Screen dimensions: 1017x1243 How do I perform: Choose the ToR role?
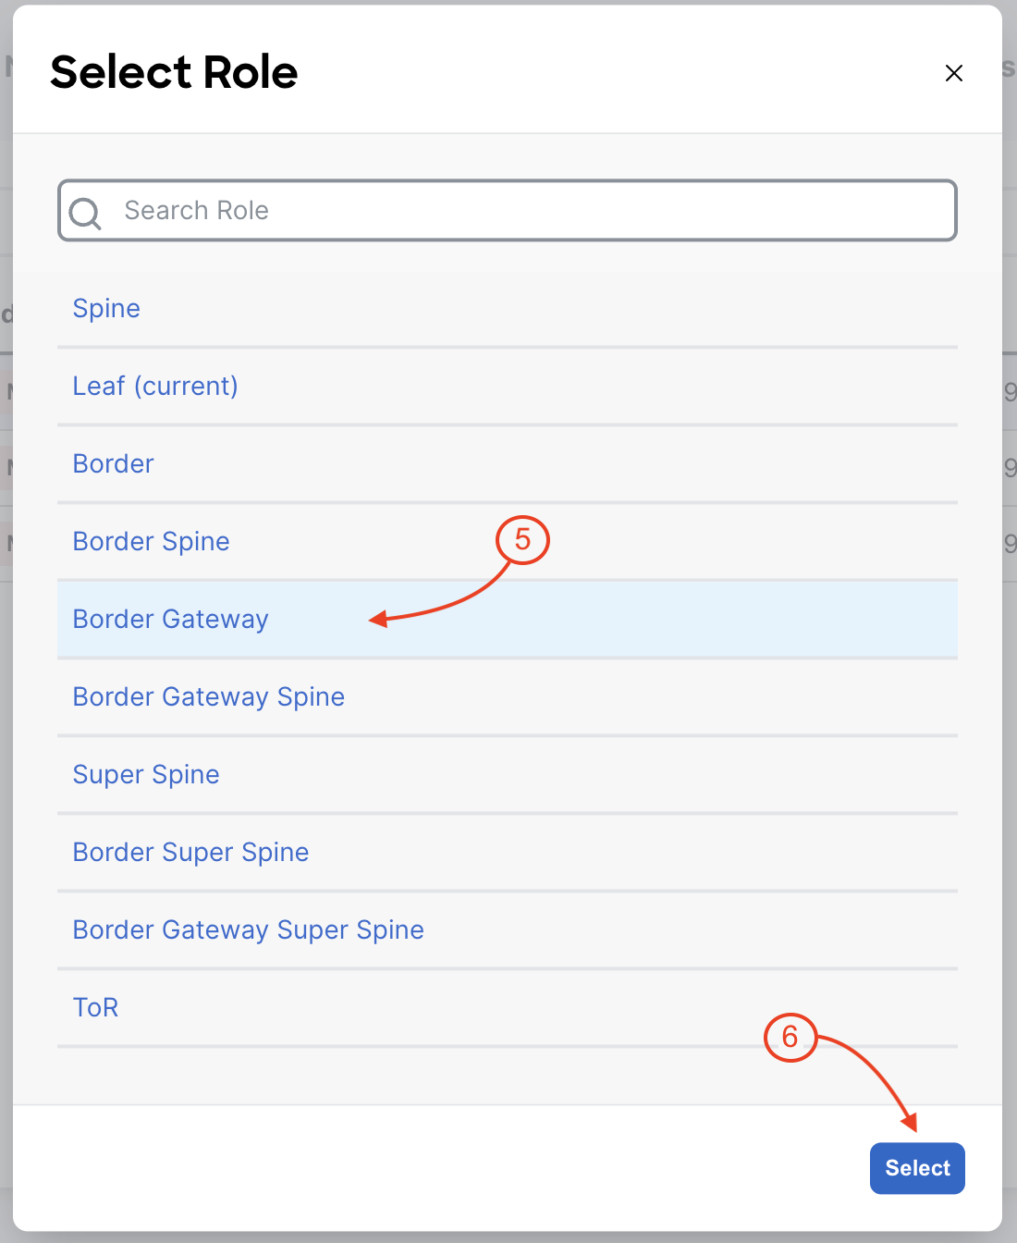[507, 1008]
